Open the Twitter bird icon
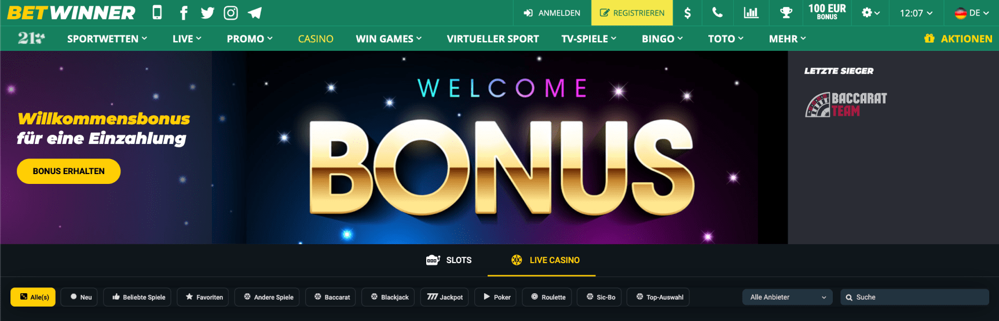 click(207, 13)
